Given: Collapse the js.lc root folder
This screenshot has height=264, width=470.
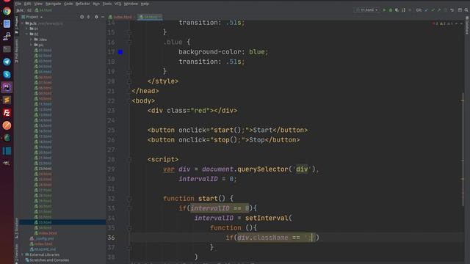Looking at the screenshot, I should 23,23.
